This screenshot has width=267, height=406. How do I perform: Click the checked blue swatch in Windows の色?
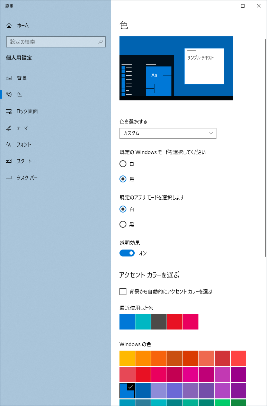coord(127,390)
